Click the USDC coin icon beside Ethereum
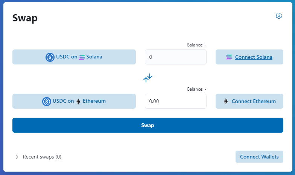This screenshot has height=175, width=295. tap(47, 101)
